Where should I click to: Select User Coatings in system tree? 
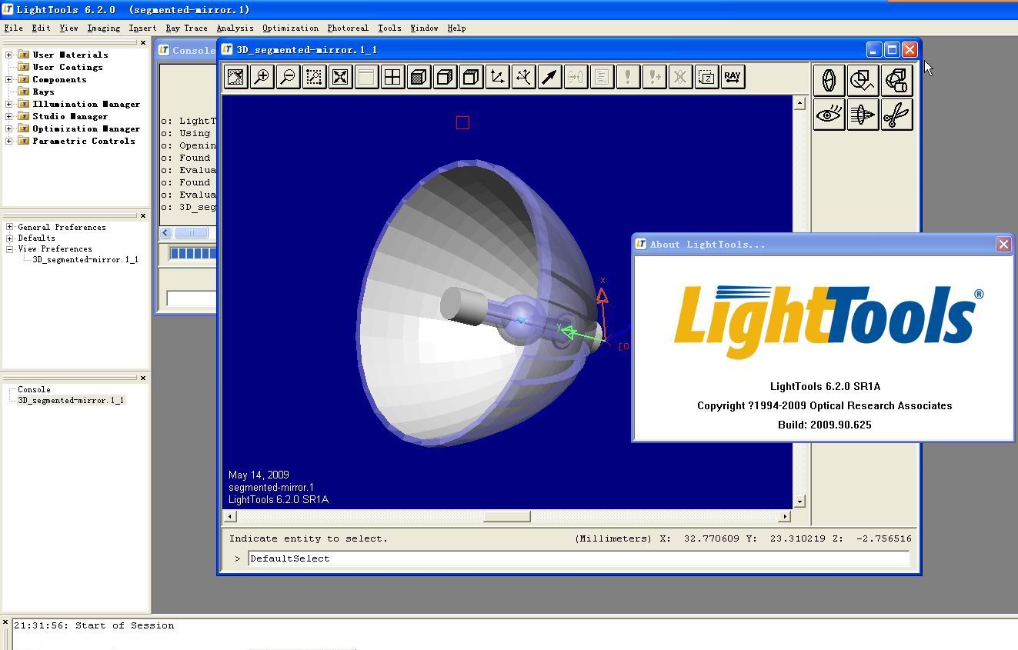click(68, 67)
